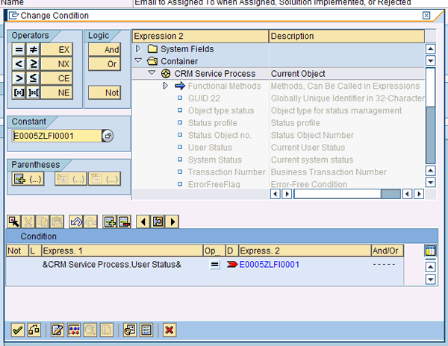Select the User Status tree item
The width and height of the screenshot is (448, 346).
pos(210,148)
